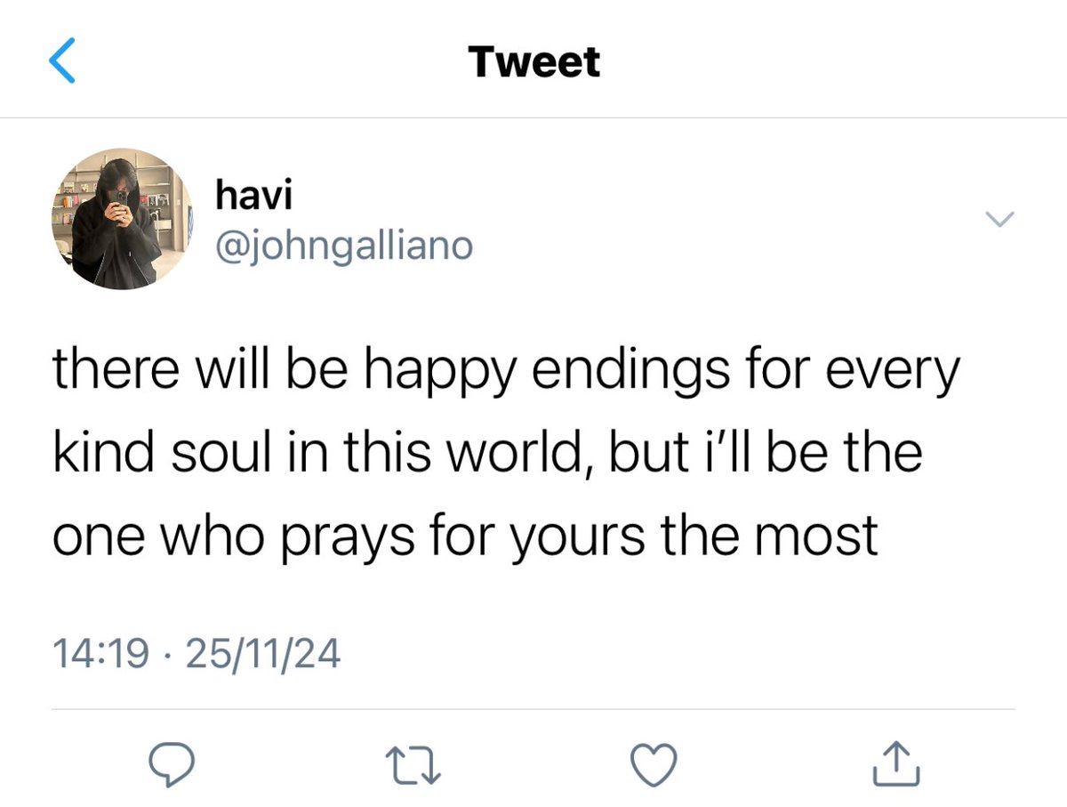Expand the tweet options chevron

point(1001,219)
